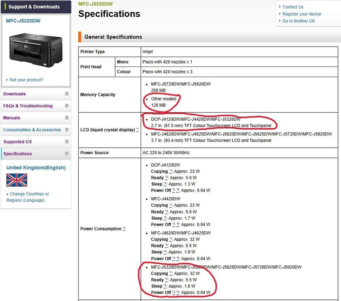Click the '128 MB' memory value
Viewport: 341px width, 301px height.
coord(159,105)
